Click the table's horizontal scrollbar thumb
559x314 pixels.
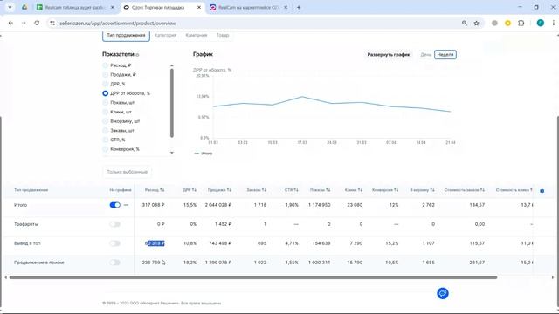pyautogui.click(x=253, y=277)
